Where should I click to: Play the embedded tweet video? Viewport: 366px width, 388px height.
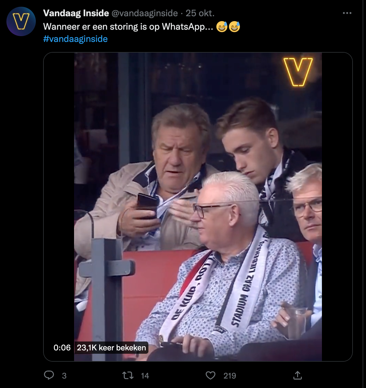(x=198, y=207)
